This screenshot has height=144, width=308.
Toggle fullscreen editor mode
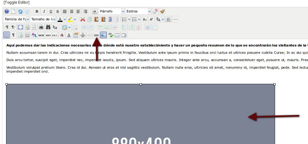pos(20,27)
